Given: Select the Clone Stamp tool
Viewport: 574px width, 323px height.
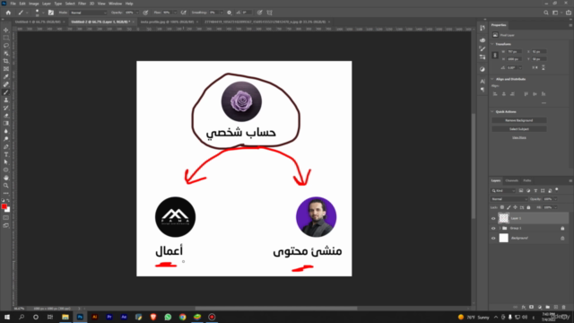Looking at the screenshot, I should [6, 100].
